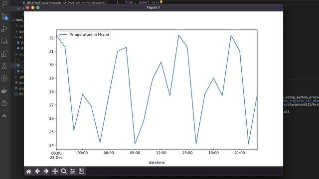
Task: Click the datetime x-axis label
Action: pos(157,163)
